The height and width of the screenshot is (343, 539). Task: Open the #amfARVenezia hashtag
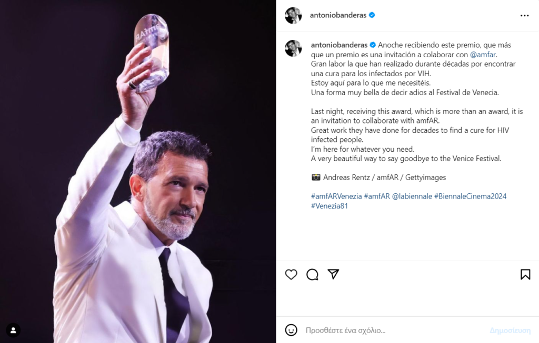(x=336, y=196)
